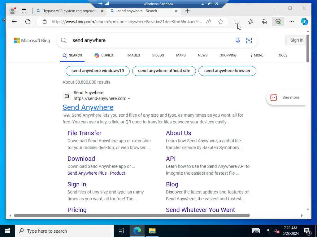The height and width of the screenshot is (237, 317).
Task: Click the vertical page scrollbar thumb
Action: [x=308, y=48]
